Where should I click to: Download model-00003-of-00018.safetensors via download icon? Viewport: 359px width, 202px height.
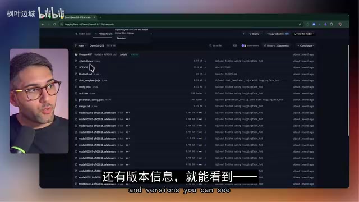click(x=205, y=126)
